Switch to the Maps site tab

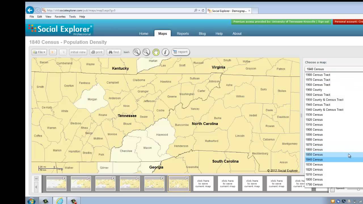click(162, 33)
